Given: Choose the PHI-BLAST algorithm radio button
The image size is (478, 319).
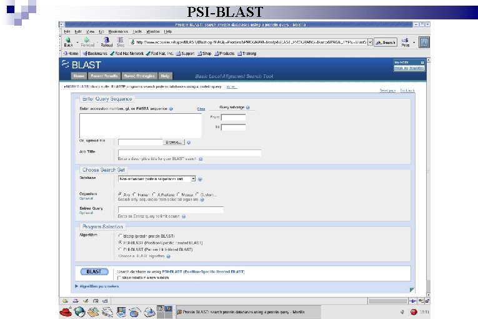Looking at the screenshot, I should (x=120, y=249).
